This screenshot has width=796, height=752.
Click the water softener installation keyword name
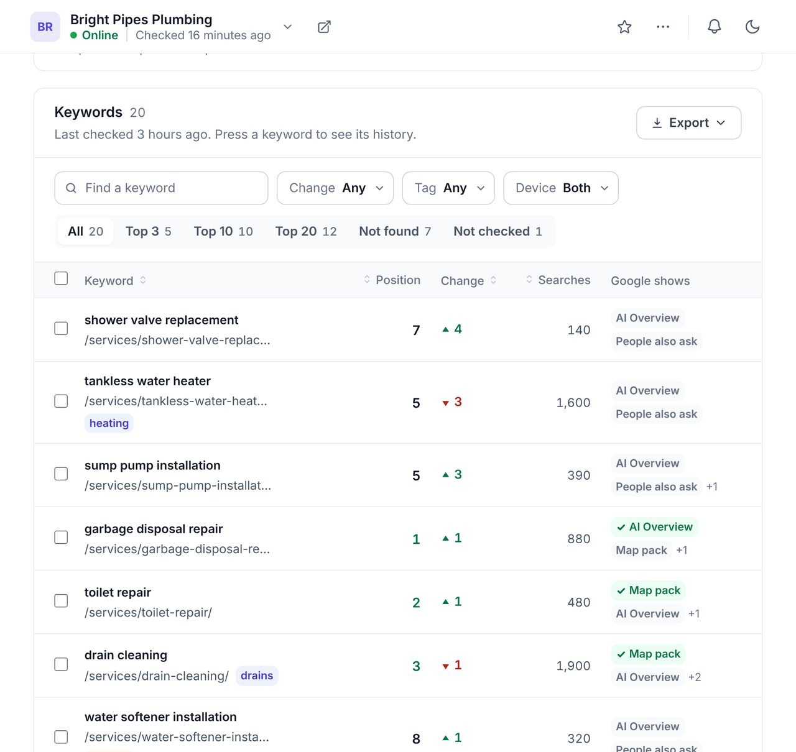point(160,717)
